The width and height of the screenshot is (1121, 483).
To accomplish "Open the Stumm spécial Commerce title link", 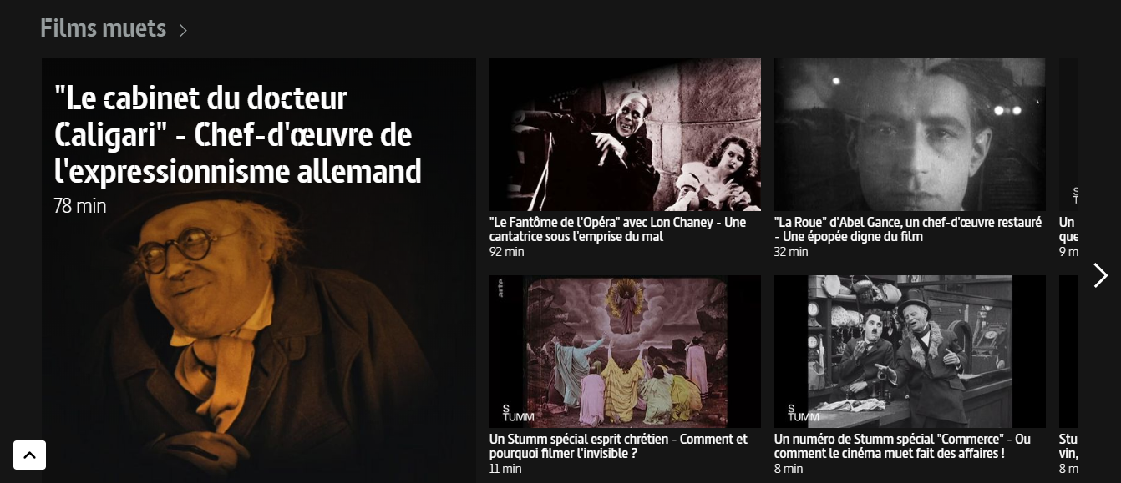I will point(902,446).
